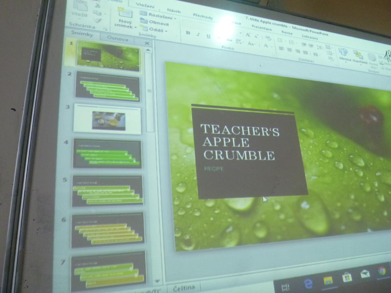
Task: Click the Čeština language button in status bar
Action: coord(184,288)
